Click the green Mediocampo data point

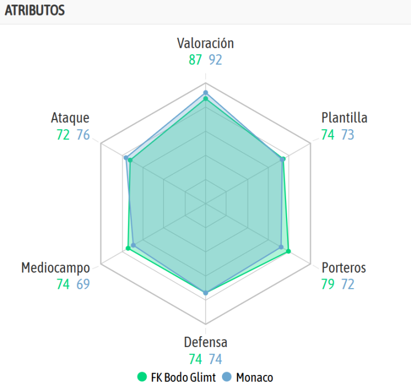tap(128, 248)
